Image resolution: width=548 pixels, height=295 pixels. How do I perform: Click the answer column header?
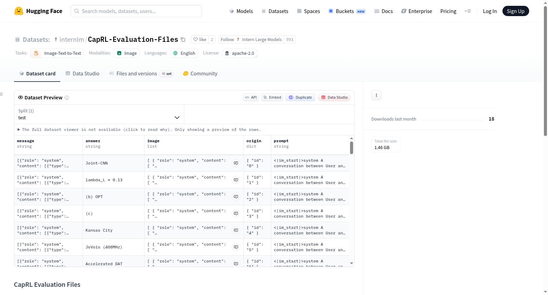(113, 144)
